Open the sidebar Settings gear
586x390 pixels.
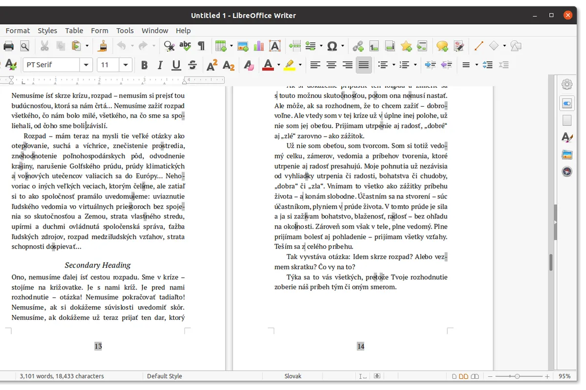coord(566,84)
